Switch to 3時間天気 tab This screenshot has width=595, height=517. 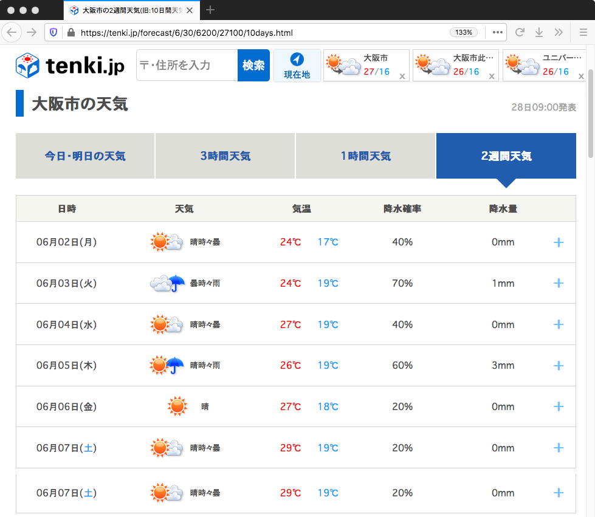click(x=225, y=156)
